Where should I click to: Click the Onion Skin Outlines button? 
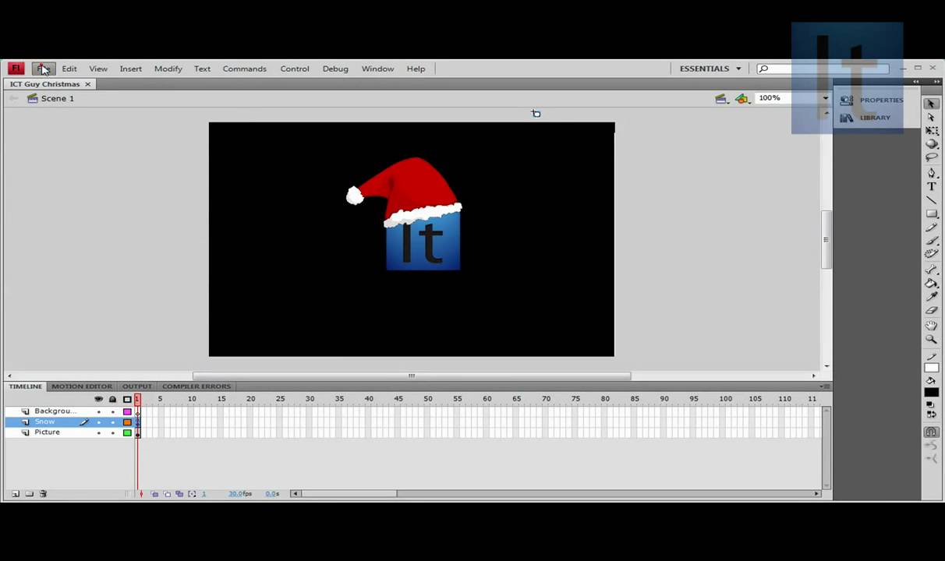167,494
